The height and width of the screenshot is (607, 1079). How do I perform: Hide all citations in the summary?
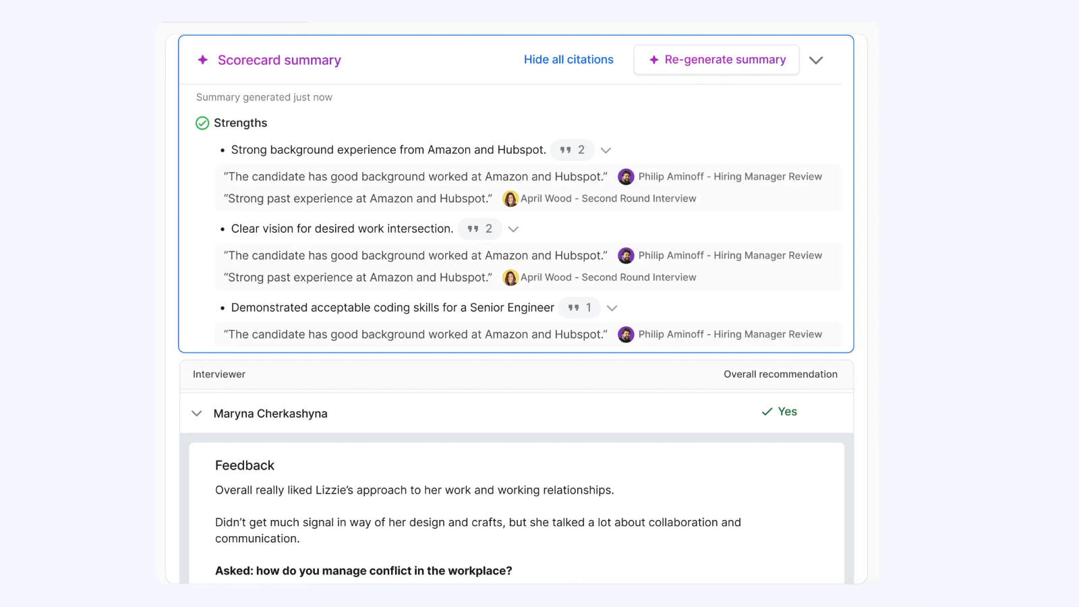[568, 59]
